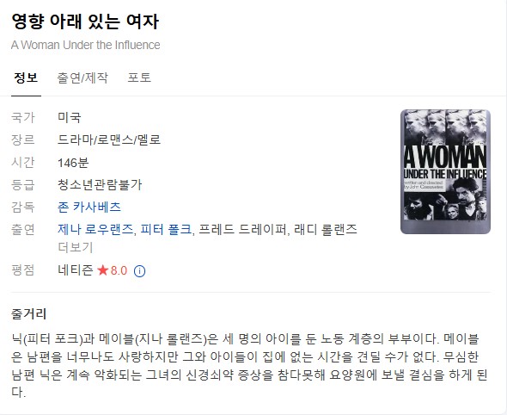Click the 네티즌 rating label
The height and width of the screenshot is (415, 507).
pos(76,269)
